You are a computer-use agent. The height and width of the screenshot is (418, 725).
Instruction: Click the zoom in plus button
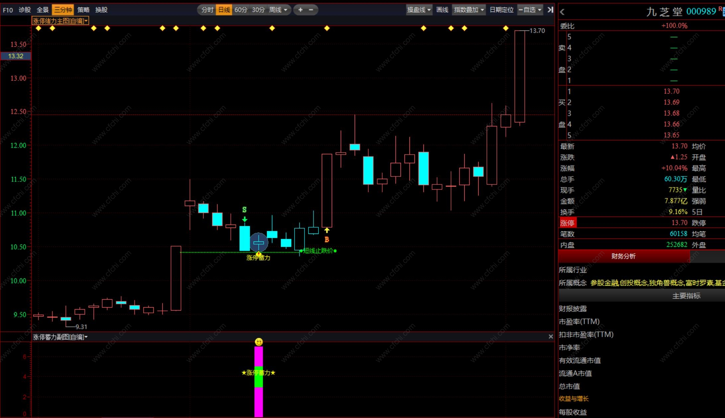[x=300, y=10]
